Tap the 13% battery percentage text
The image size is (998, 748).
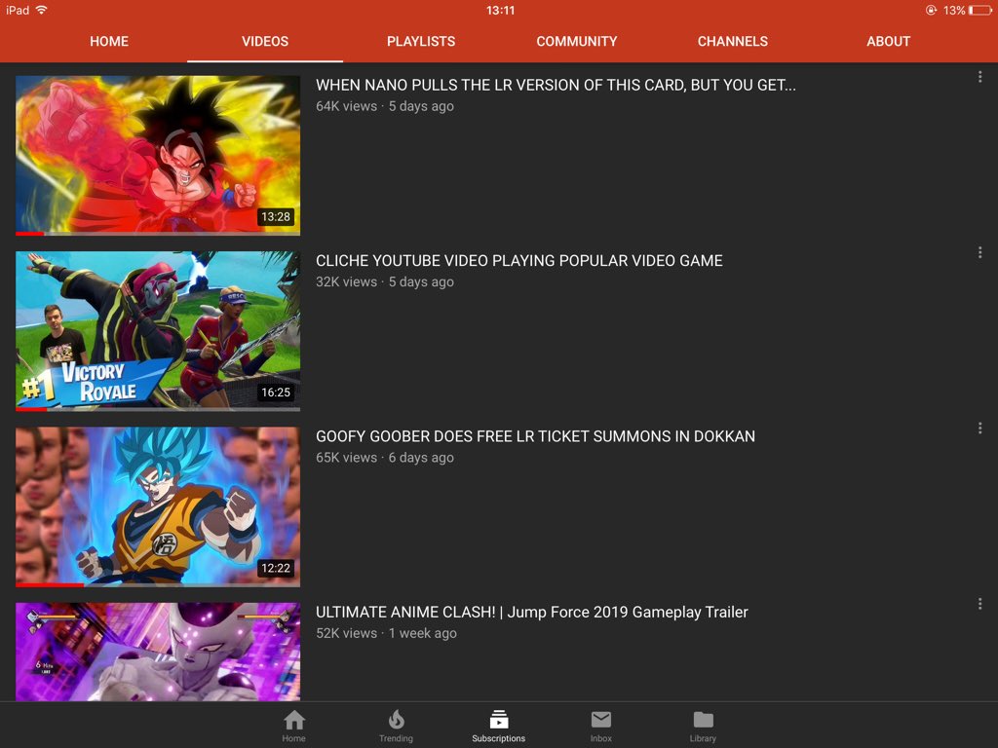953,10
